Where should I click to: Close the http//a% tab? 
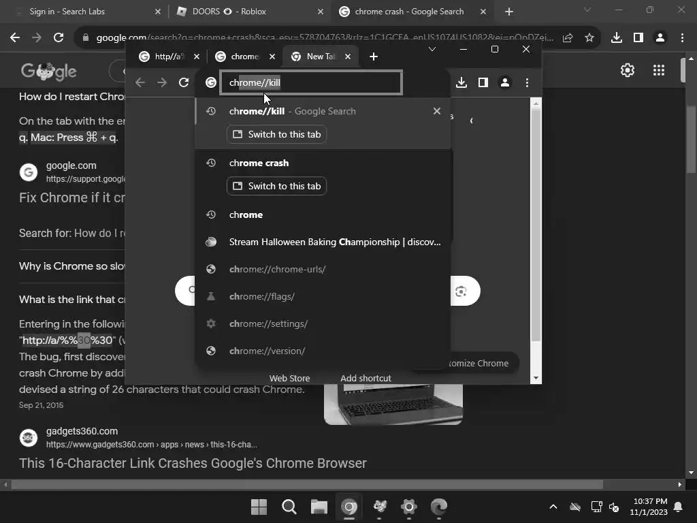[x=197, y=57]
